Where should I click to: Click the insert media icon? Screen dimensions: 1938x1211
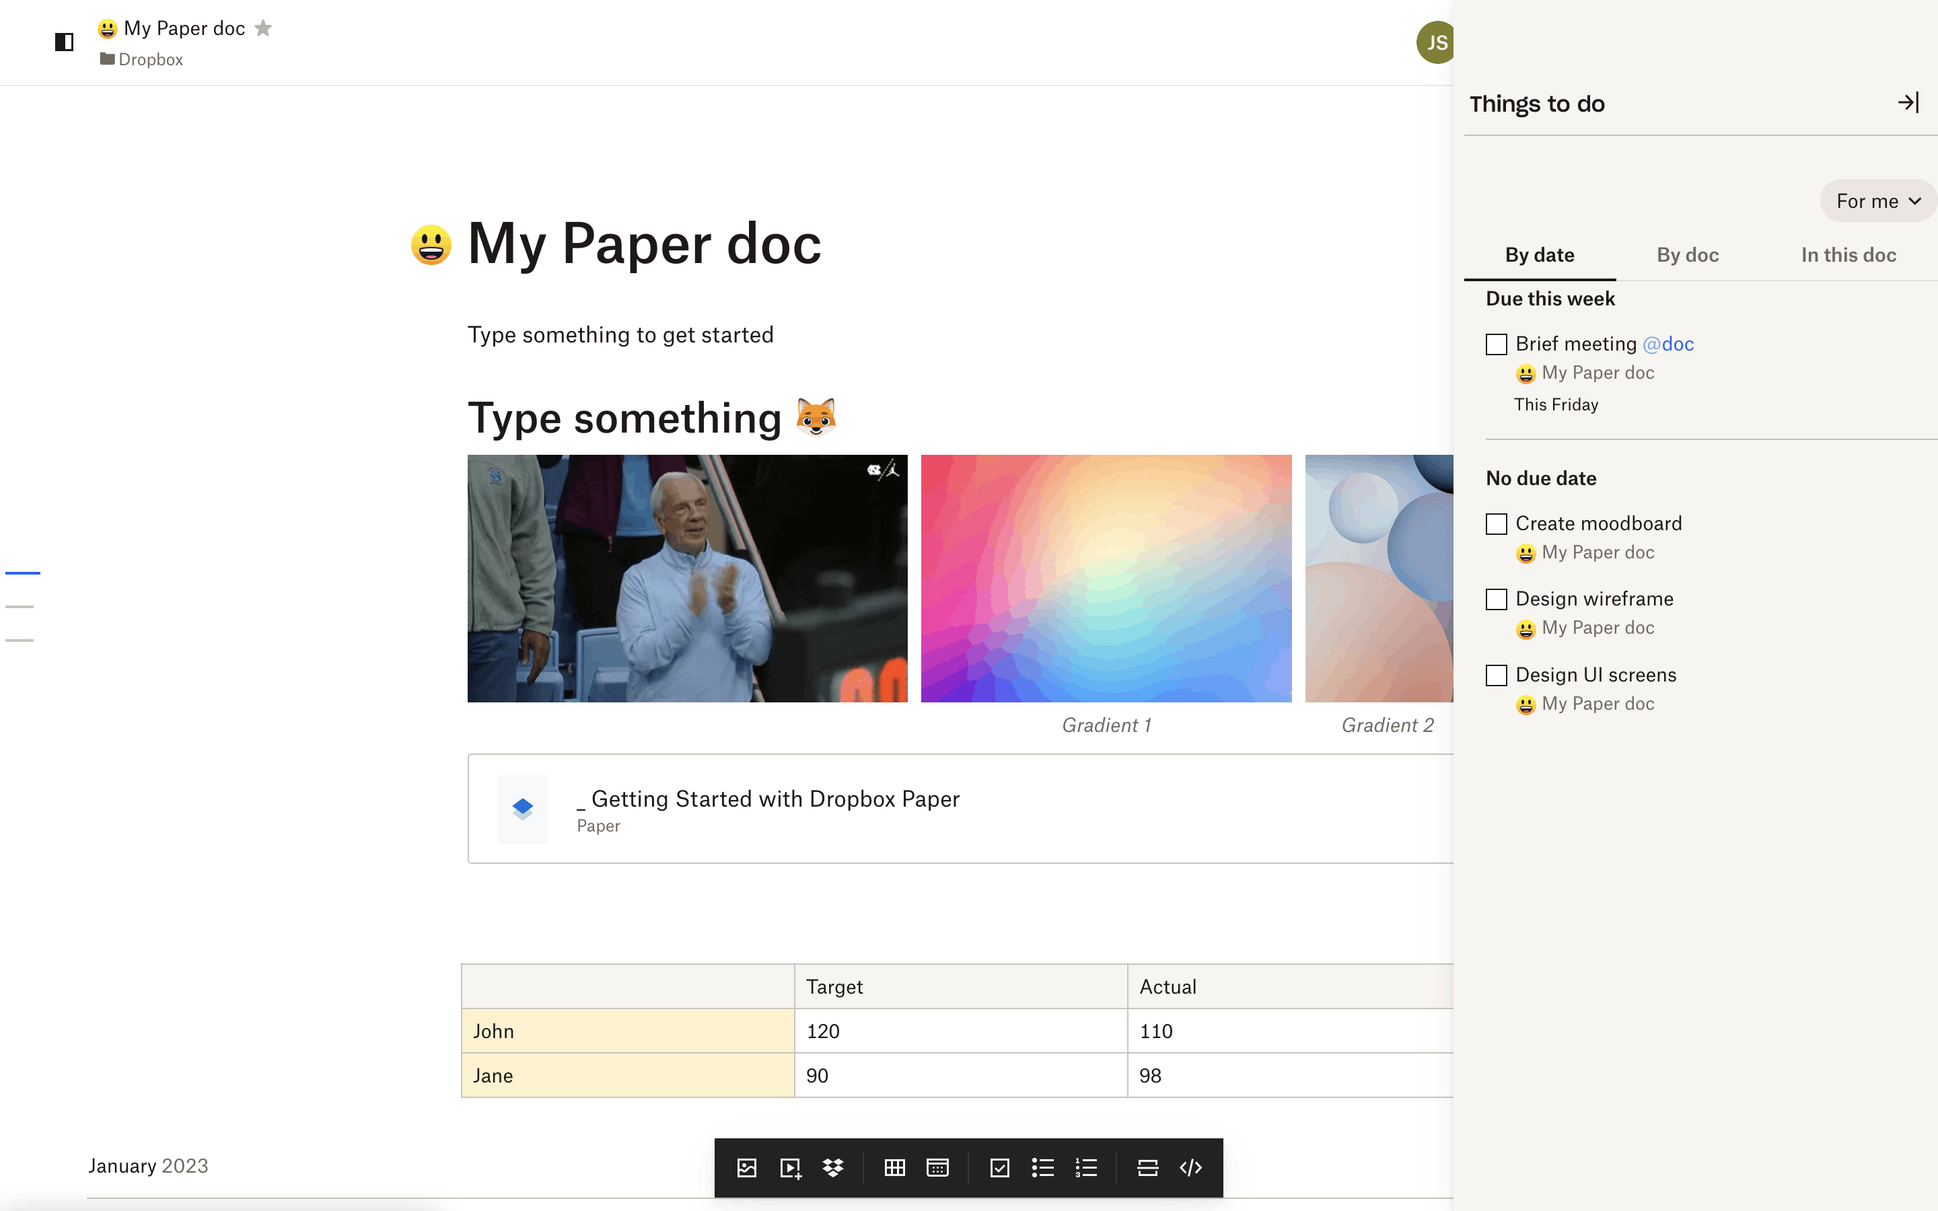(x=791, y=1168)
